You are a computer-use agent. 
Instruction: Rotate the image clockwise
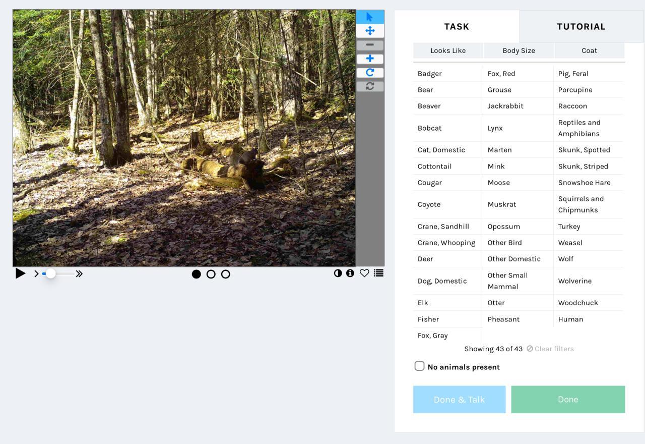click(370, 73)
